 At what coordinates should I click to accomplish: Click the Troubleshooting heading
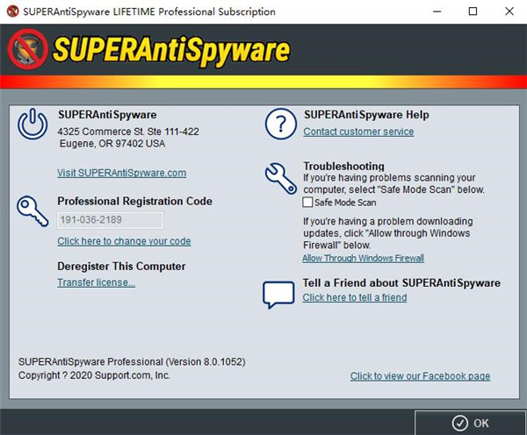(x=343, y=166)
